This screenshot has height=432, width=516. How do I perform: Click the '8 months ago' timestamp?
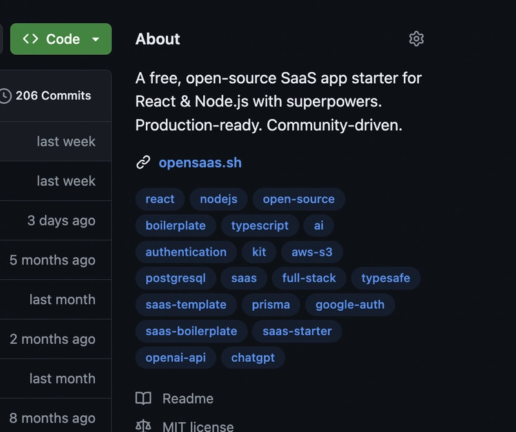pos(53,418)
